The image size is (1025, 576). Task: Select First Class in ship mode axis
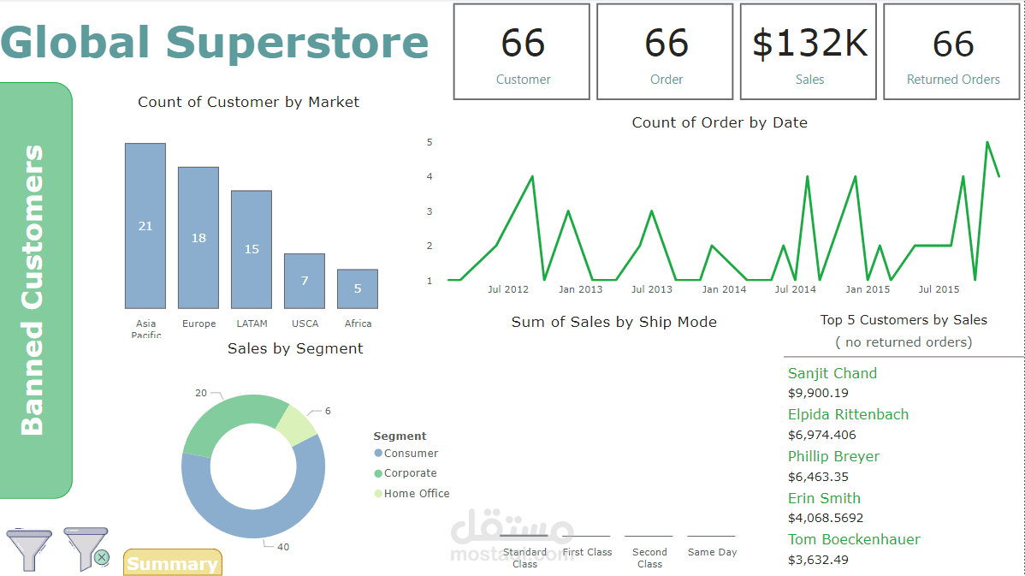point(587,552)
